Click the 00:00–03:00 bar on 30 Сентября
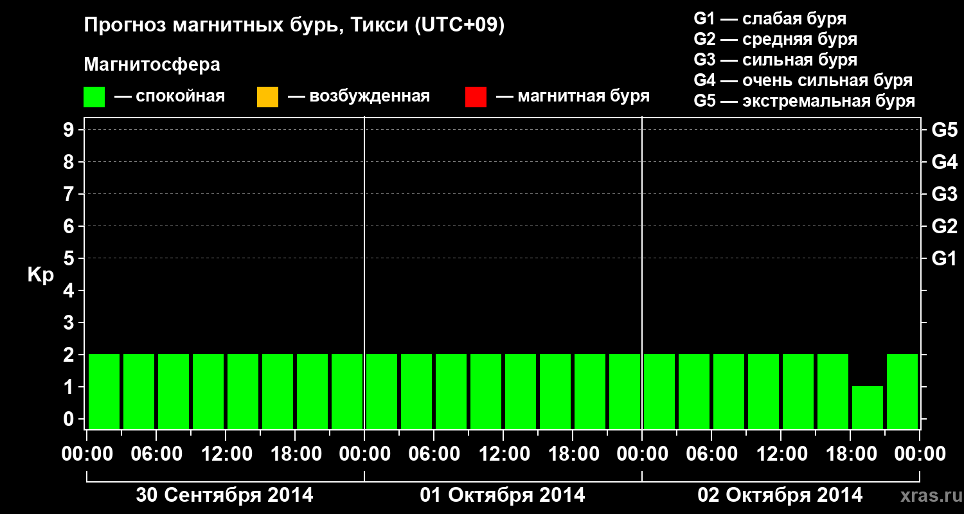 [104, 391]
